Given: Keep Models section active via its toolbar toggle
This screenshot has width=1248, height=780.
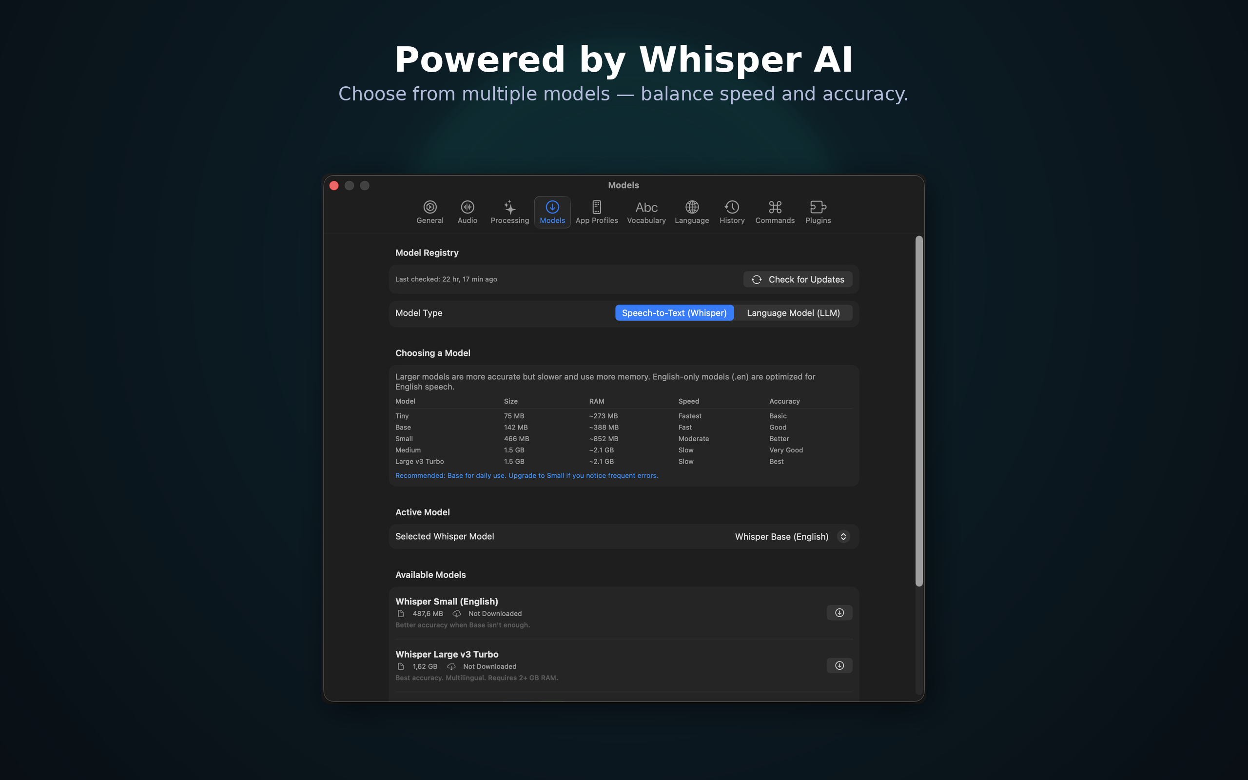Looking at the screenshot, I should [552, 212].
